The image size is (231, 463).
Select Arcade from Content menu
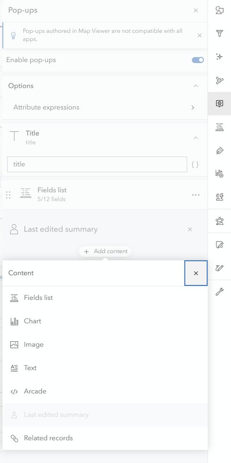point(105,391)
